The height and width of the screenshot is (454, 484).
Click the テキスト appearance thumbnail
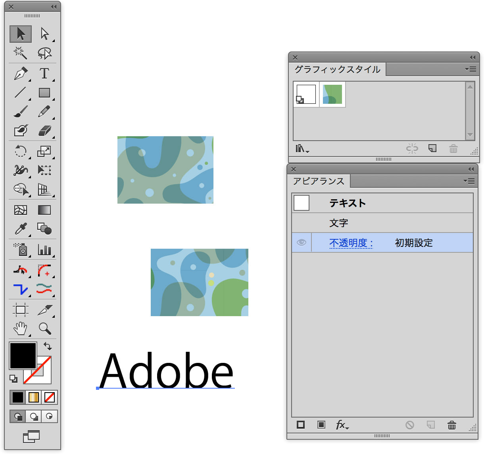(302, 203)
